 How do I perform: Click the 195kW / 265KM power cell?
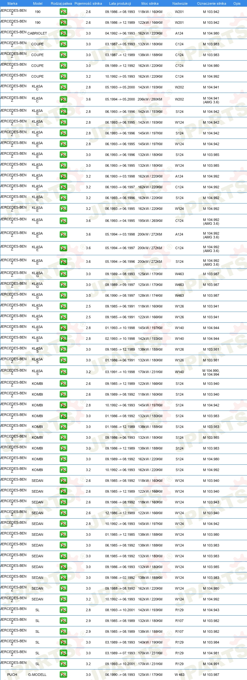pyautogui.click(x=150, y=221)
